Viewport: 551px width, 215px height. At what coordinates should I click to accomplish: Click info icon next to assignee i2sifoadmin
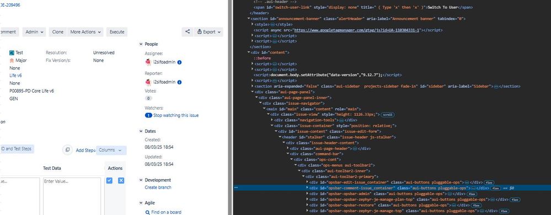point(179,62)
